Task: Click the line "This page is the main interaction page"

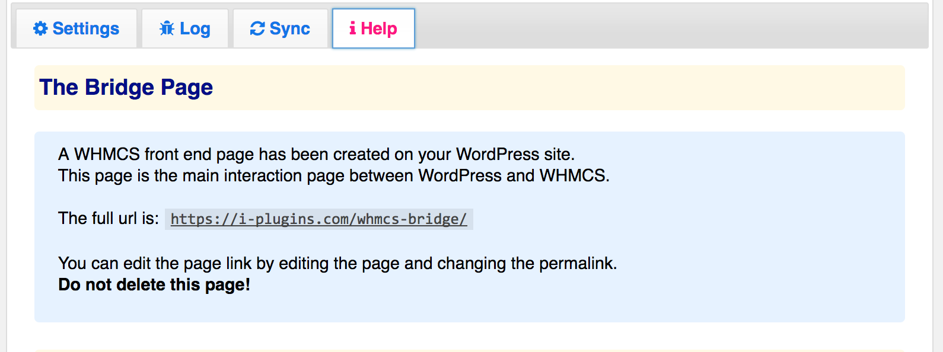Action: (334, 175)
